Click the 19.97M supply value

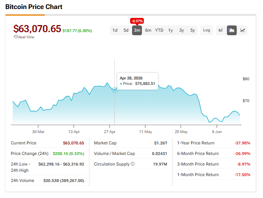point(160,164)
